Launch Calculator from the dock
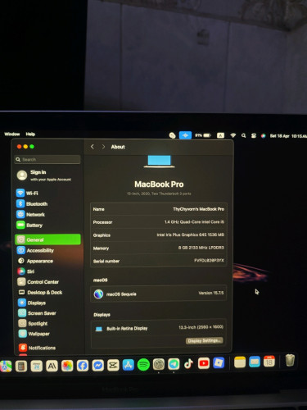The height and width of the screenshot is (410, 307). pyautogui.click(x=21, y=367)
